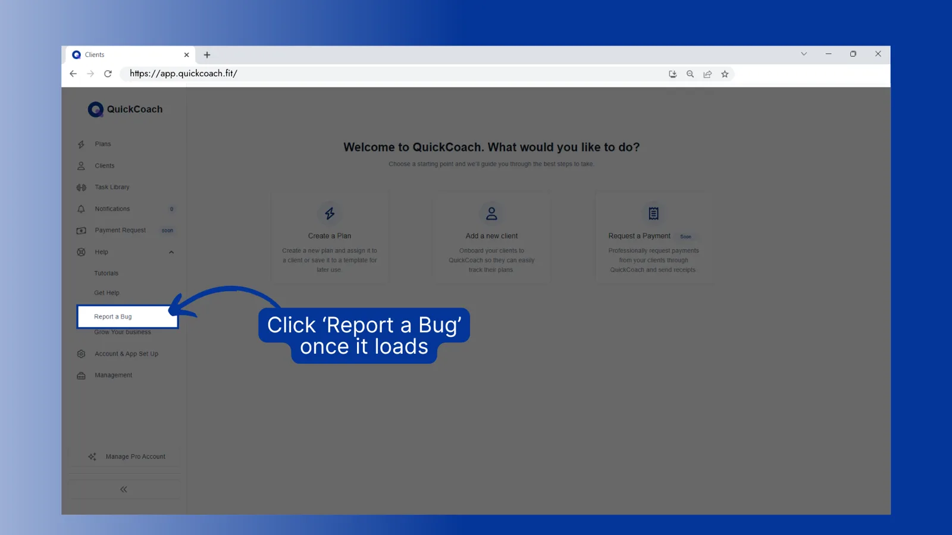This screenshot has height=535, width=952.
Task: Click the Account & App Set Up gear icon
Action: [x=81, y=354]
